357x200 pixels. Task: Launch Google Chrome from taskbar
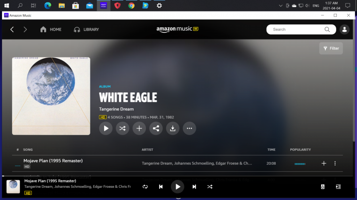[x=131, y=6]
